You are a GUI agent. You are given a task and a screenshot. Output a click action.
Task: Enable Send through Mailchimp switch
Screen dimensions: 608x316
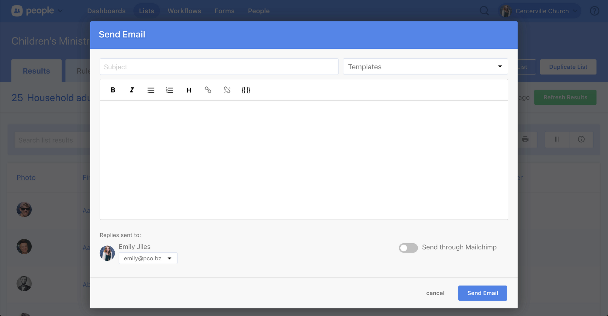coord(408,248)
